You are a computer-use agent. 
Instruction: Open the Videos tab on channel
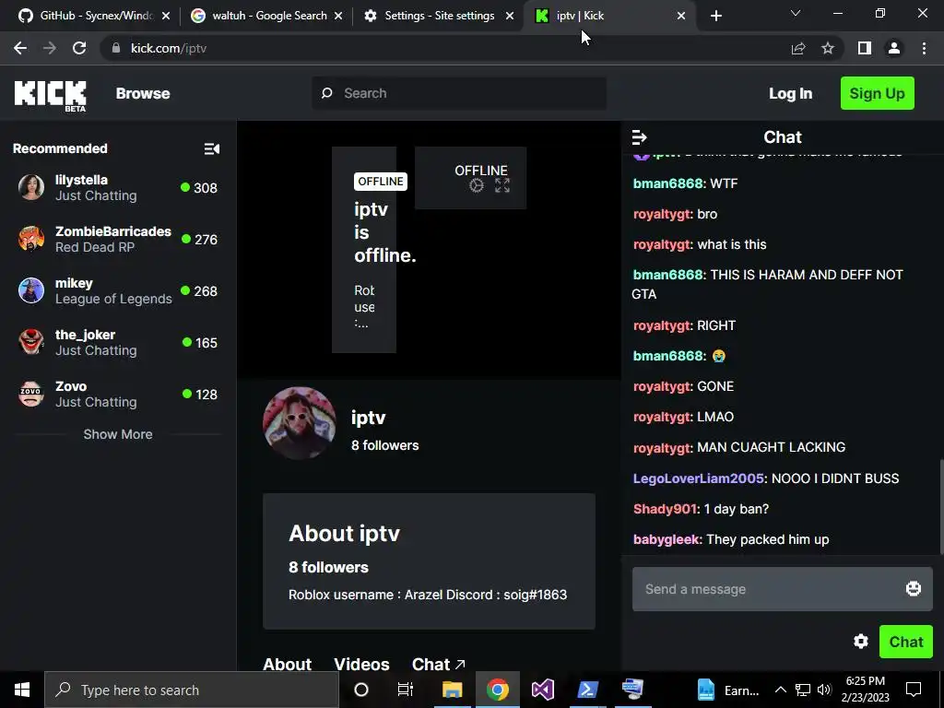(x=361, y=664)
